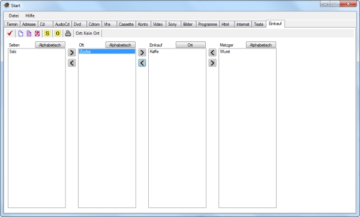Switch to the Video tab
Image resolution: width=360 pixels, height=217 pixels.
pos(158,24)
